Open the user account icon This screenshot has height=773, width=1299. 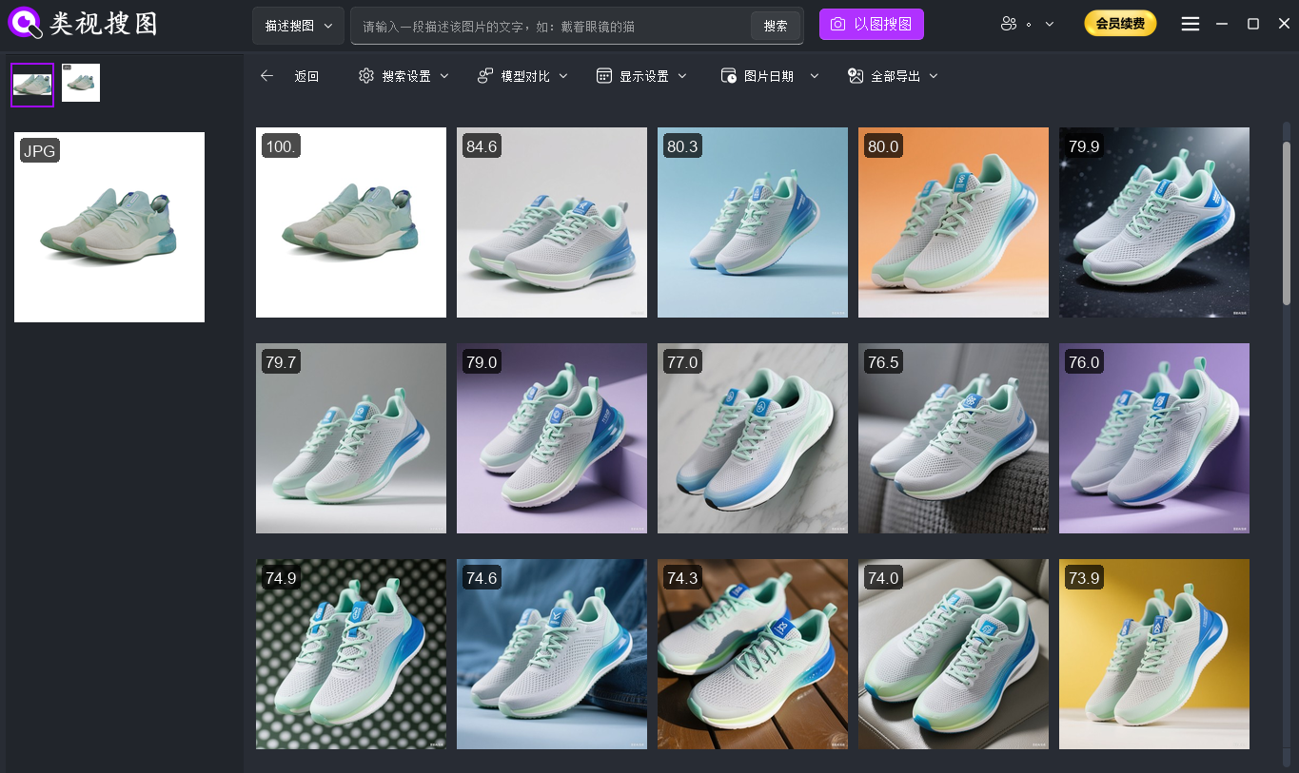click(1010, 25)
